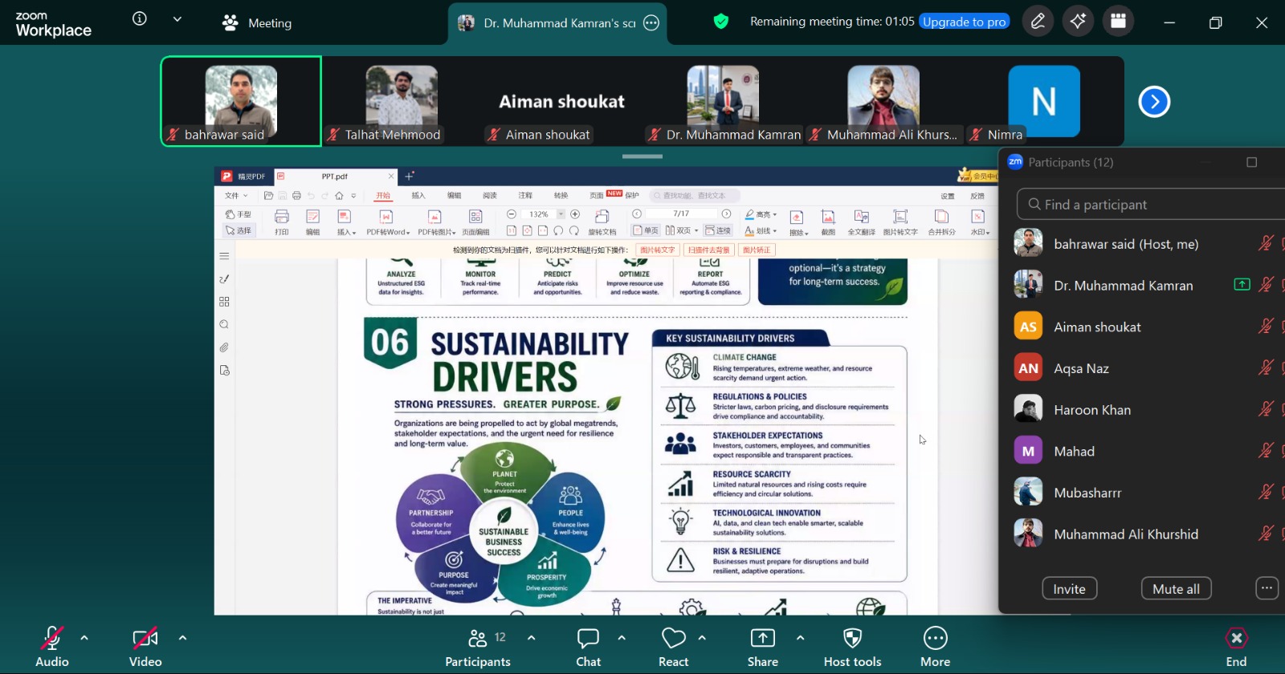Toggle Aqsa Naz's muted microphone icon
The image size is (1285, 674).
pyautogui.click(x=1266, y=368)
